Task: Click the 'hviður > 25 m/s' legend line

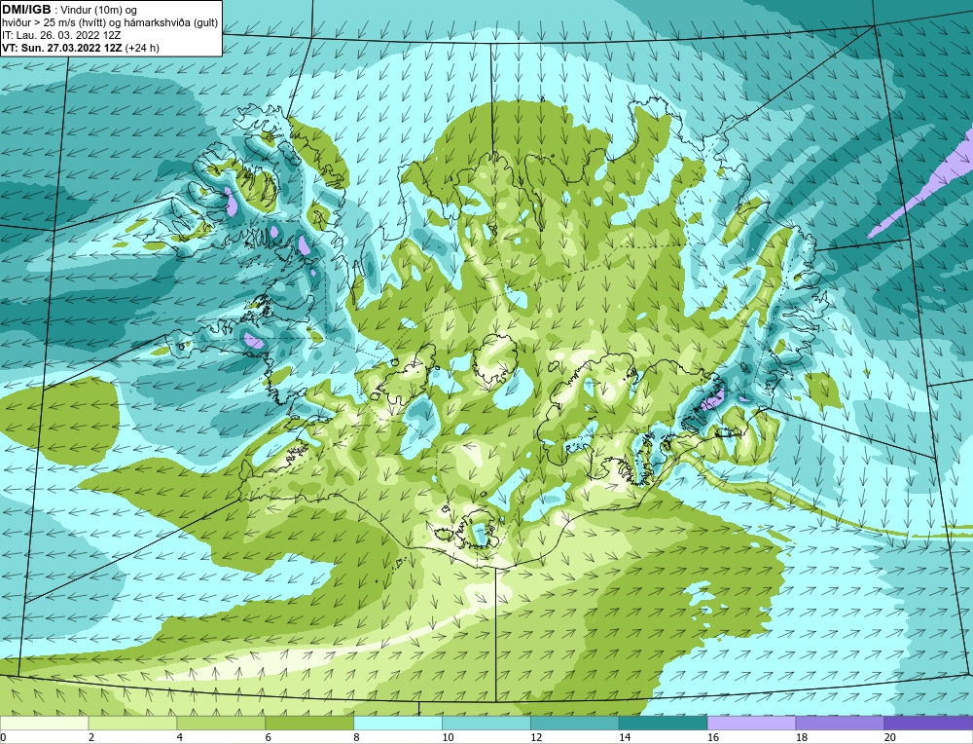Action: click(110, 22)
